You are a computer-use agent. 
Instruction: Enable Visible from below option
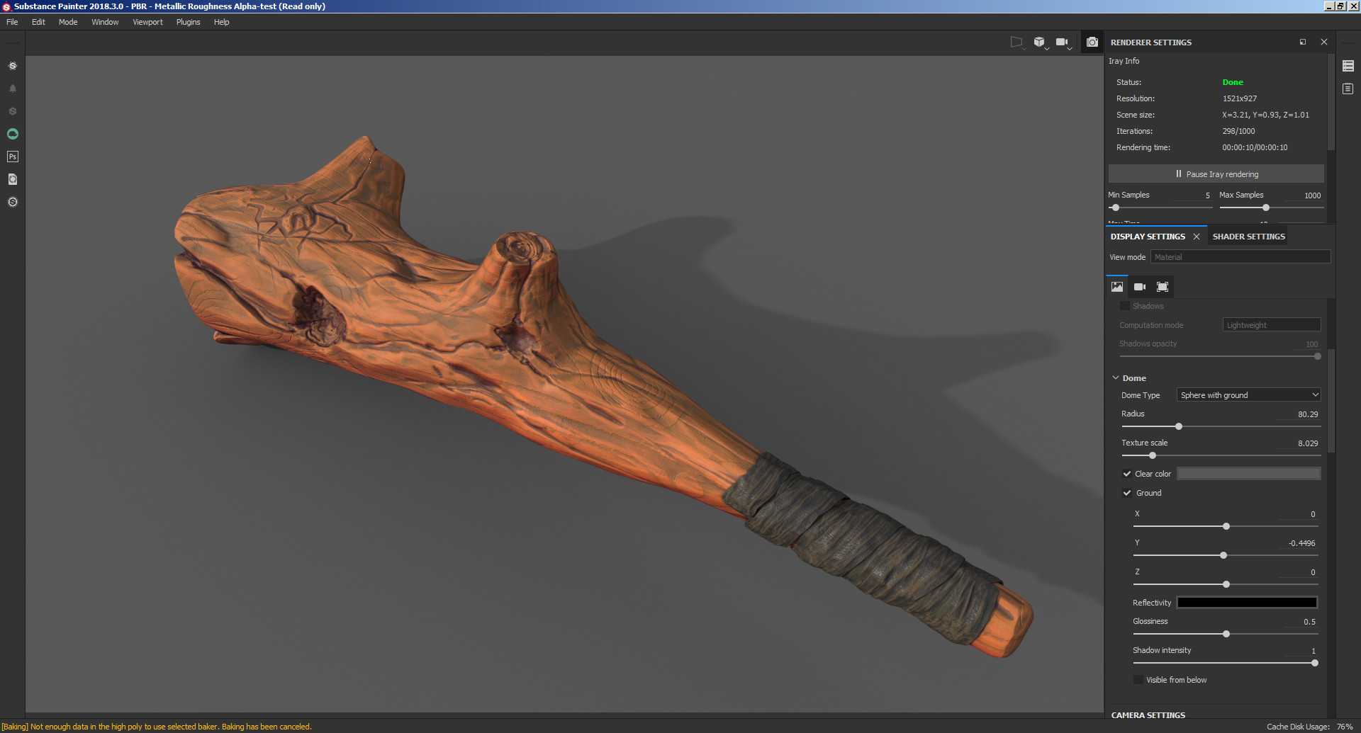[1138, 679]
